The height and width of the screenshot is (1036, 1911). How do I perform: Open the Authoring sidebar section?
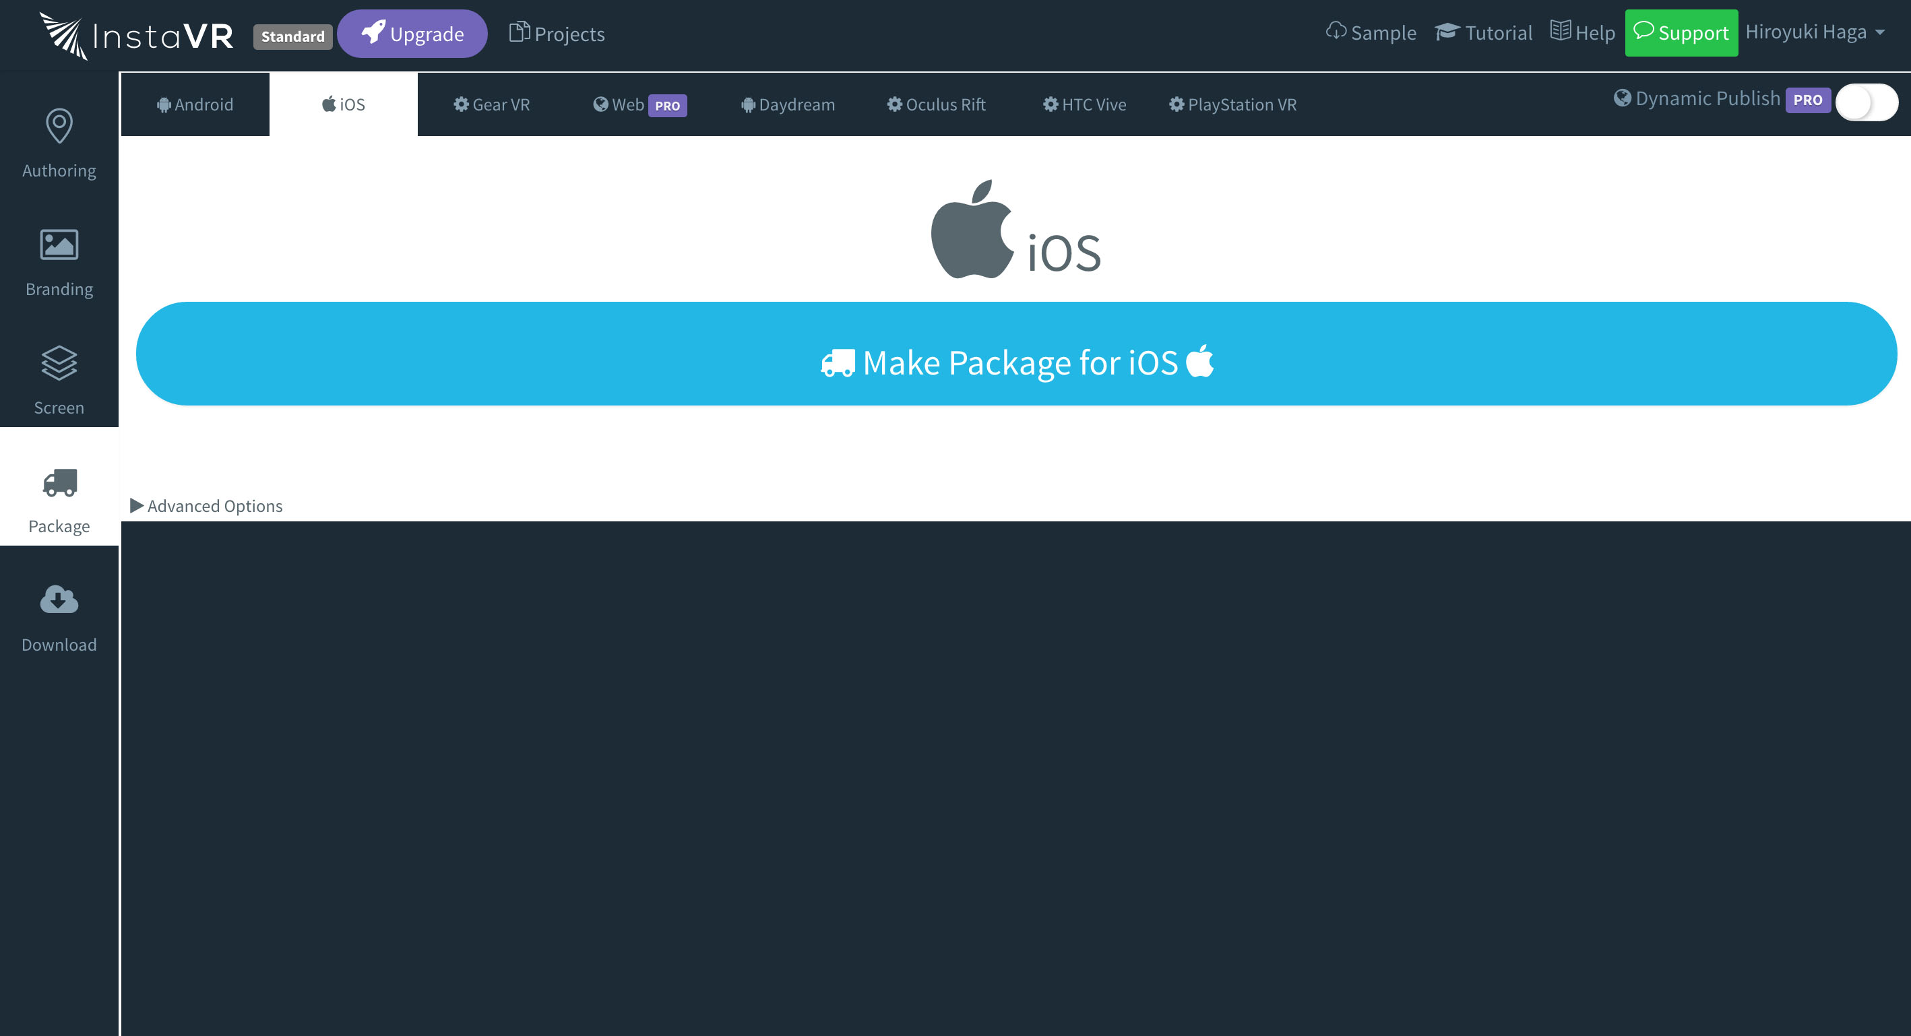tap(59, 145)
